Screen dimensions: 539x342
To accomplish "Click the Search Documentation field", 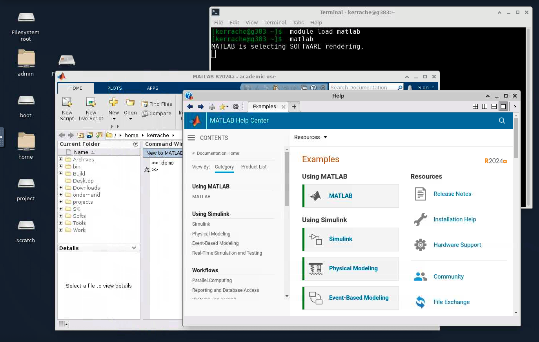I will pos(363,87).
